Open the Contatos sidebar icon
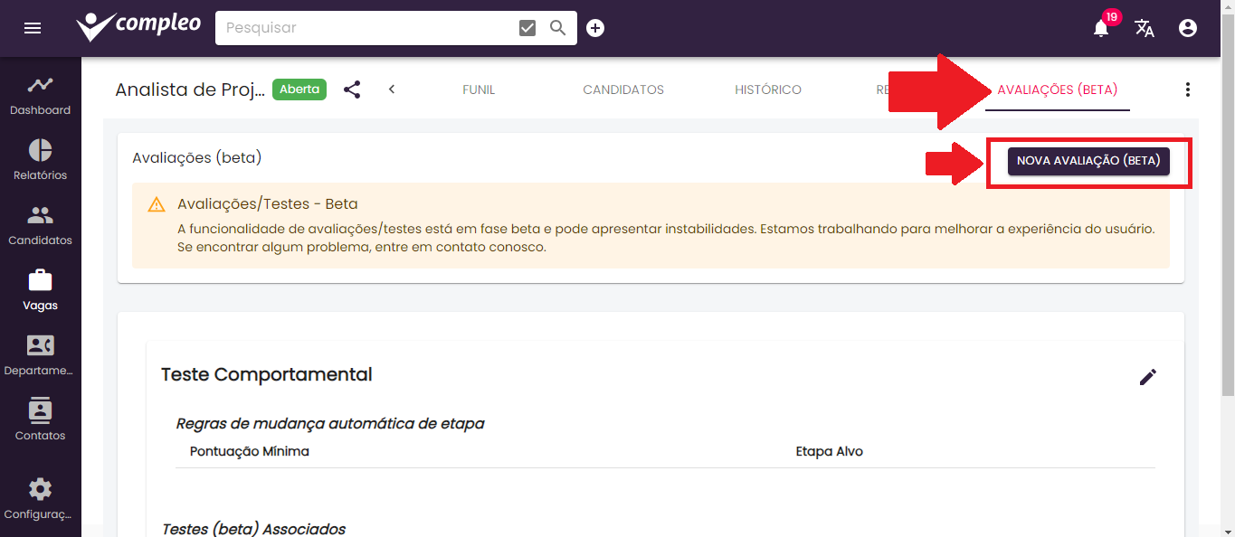This screenshot has width=1235, height=537. pos(40,419)
